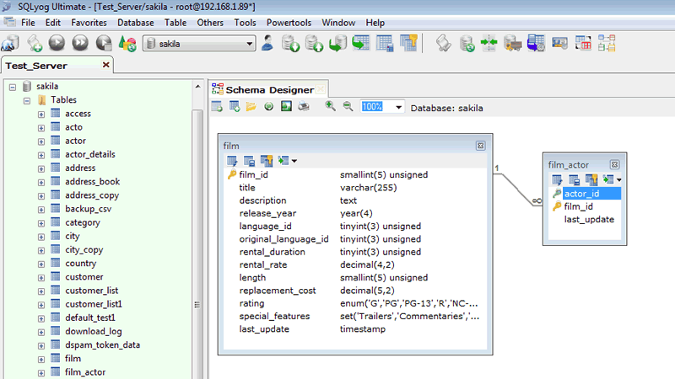Open the user manager icon
675x379 pixels.
pos(267,43)
